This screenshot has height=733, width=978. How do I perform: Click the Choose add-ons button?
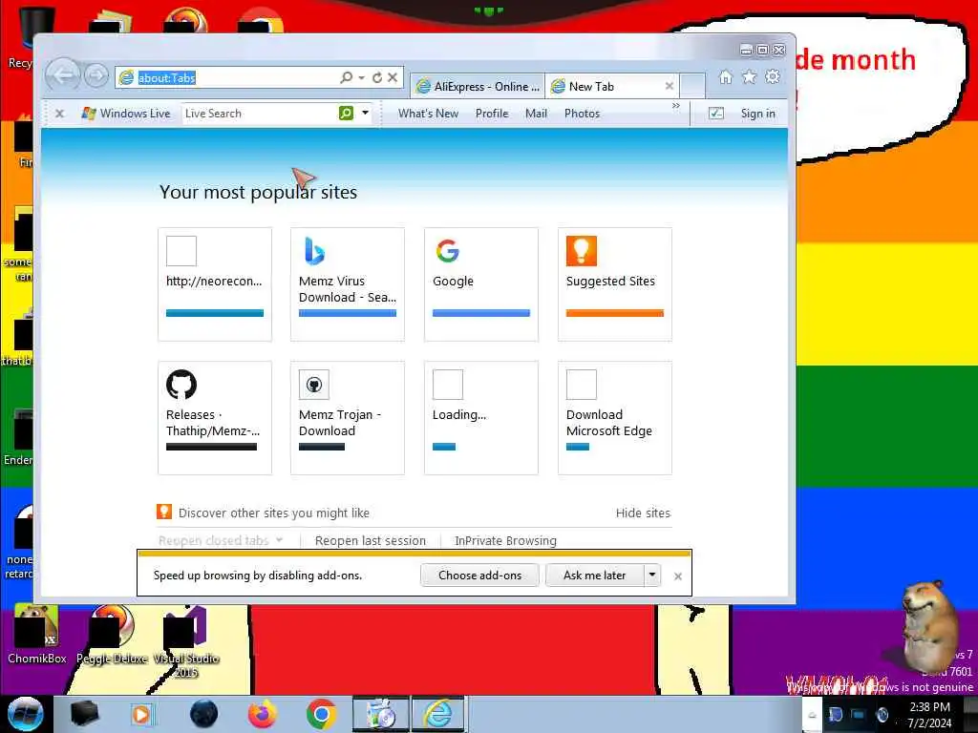[x=479, y=576]
